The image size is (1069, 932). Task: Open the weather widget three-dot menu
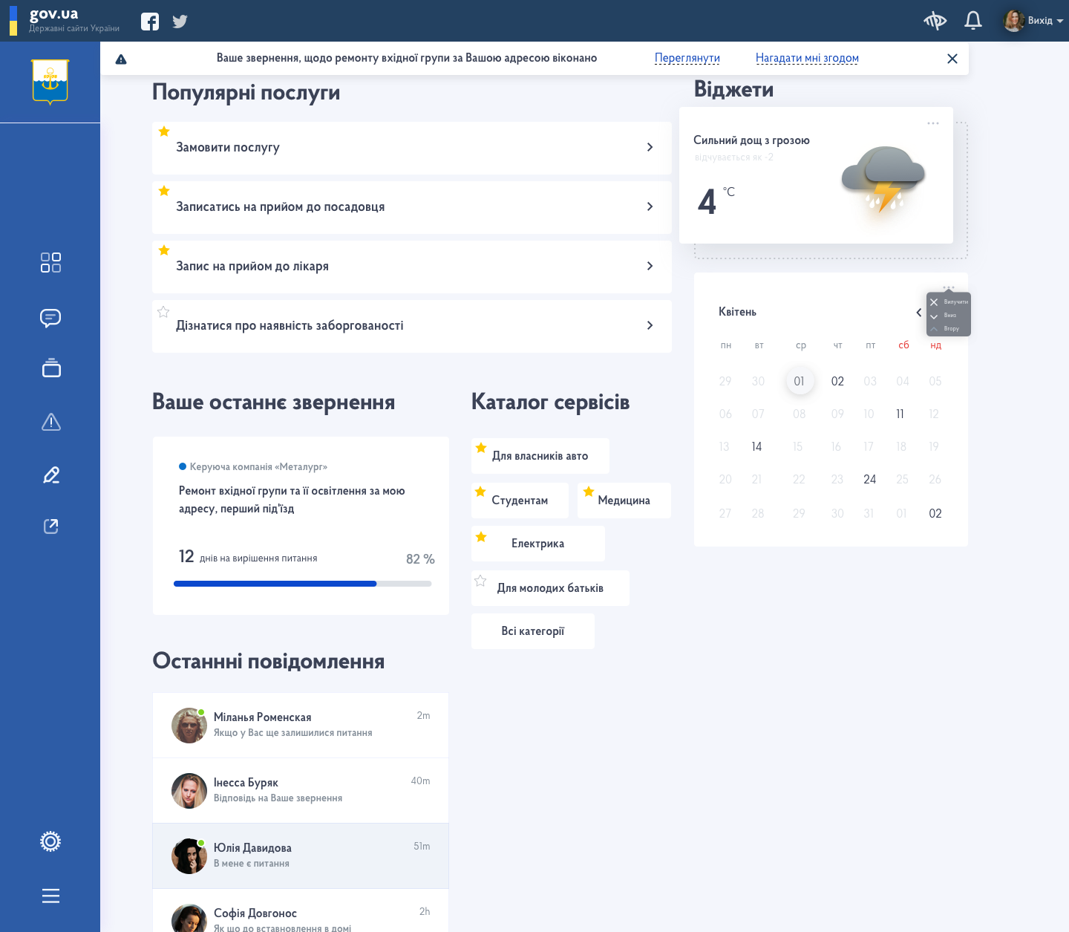point(933,123)
